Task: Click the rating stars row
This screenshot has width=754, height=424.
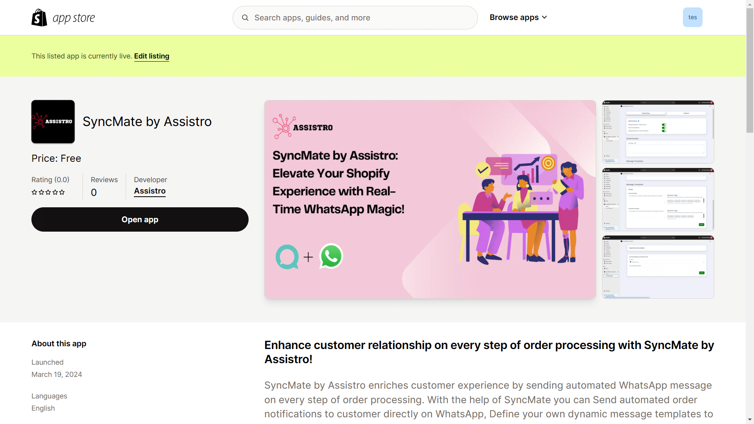Action: (x=48, y=192)
